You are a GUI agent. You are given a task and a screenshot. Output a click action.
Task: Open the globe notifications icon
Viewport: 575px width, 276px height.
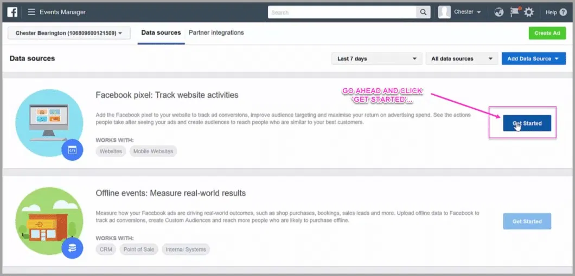[499, 12]
